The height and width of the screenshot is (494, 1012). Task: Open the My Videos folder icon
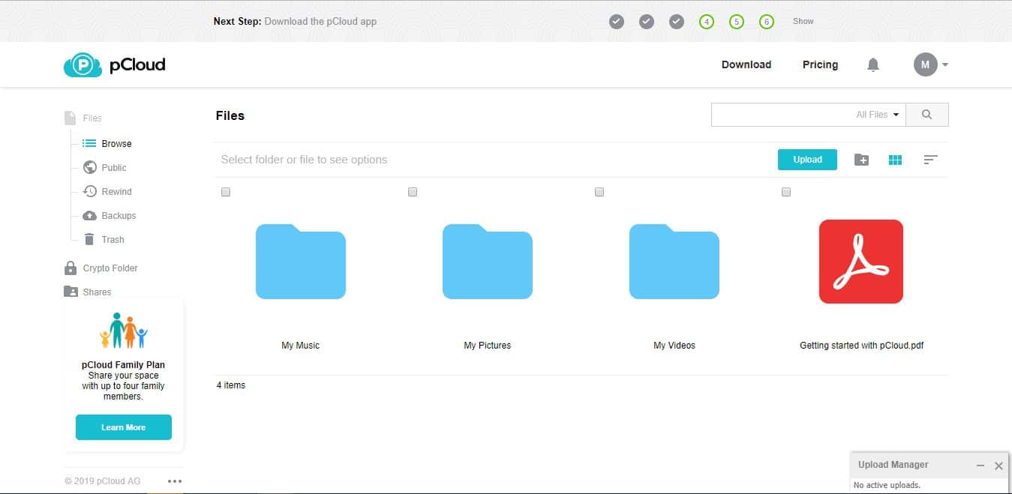(674, 262)
